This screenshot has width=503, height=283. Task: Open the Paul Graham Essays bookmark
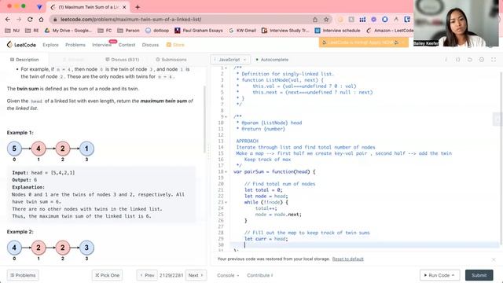[199, 31]
